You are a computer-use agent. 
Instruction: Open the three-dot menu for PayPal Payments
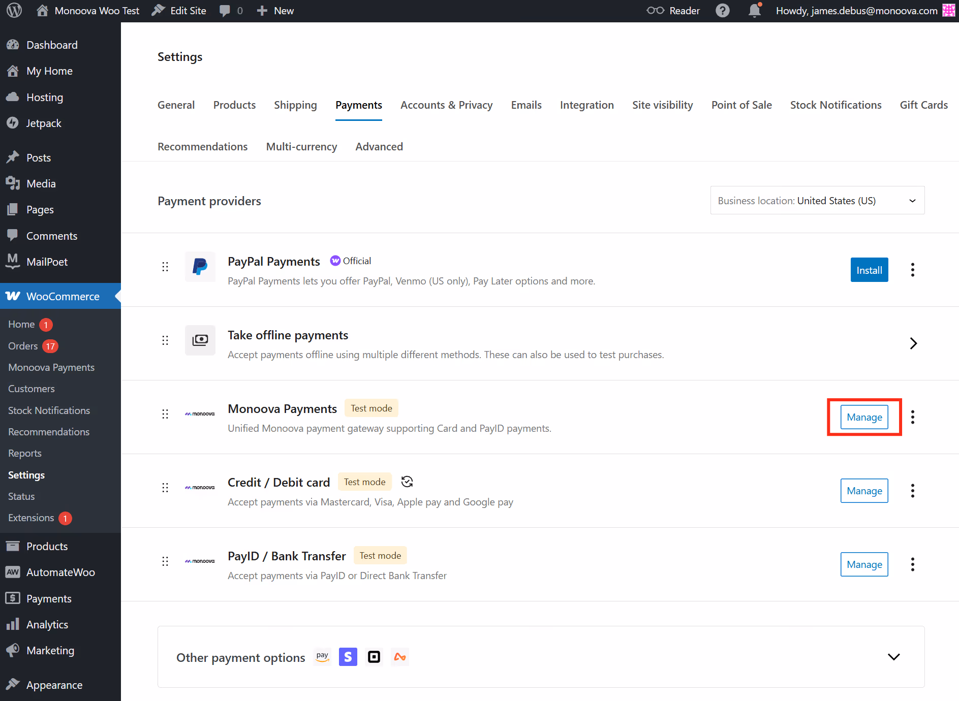(x=913, y=270)
